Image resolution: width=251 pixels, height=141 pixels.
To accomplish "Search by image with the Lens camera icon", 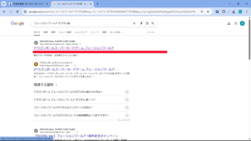I will [147, 23].
